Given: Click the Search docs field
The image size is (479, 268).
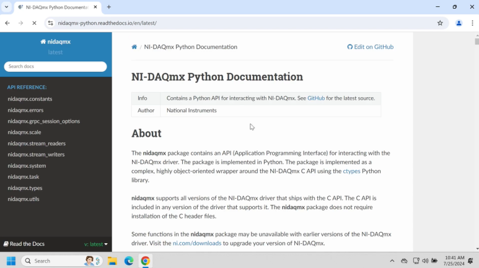Looking at the screenshot, I should click(55, 66).
